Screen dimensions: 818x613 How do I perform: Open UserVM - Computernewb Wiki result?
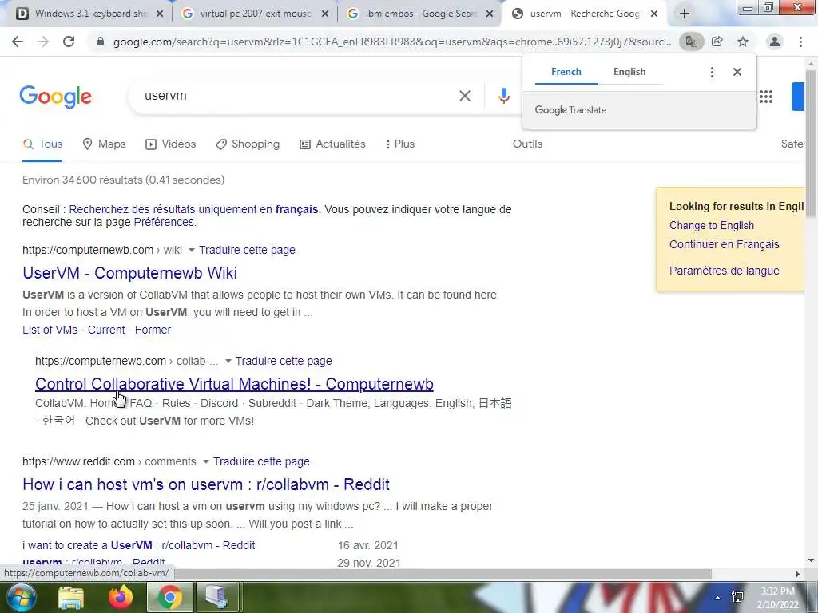tap(130, 273)
